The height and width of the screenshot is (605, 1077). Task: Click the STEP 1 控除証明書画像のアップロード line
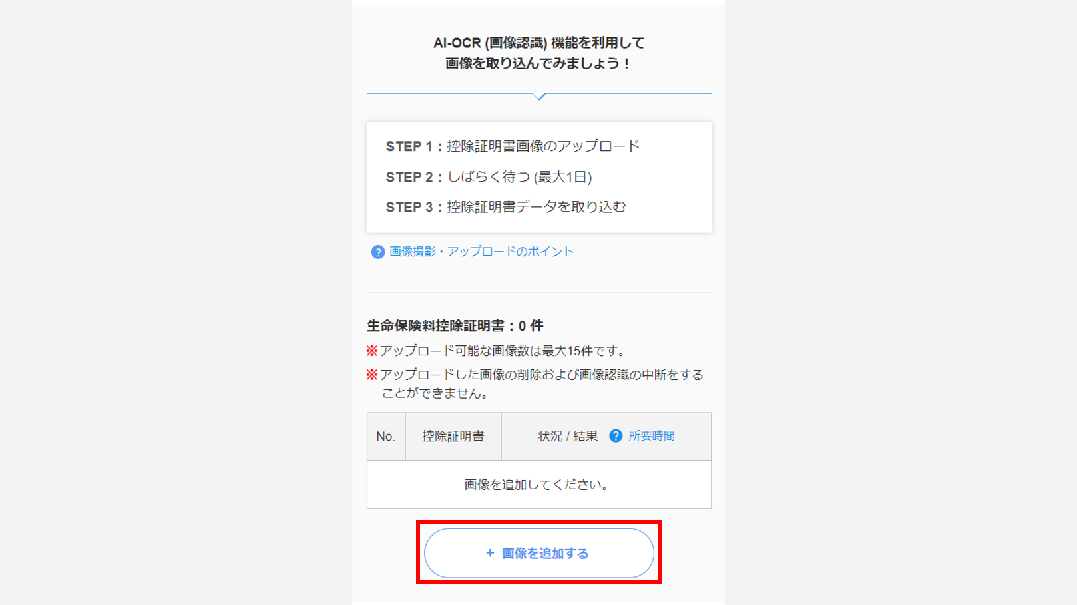[x=513, y=146]
